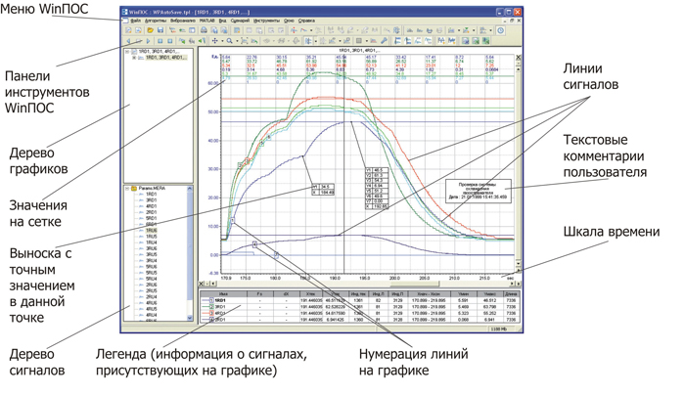This screenshot has width=685, height=395.
Task: Expand the 1RD1, 3RD1, 4RD1 graph tree node
Action: coord(134,58)
